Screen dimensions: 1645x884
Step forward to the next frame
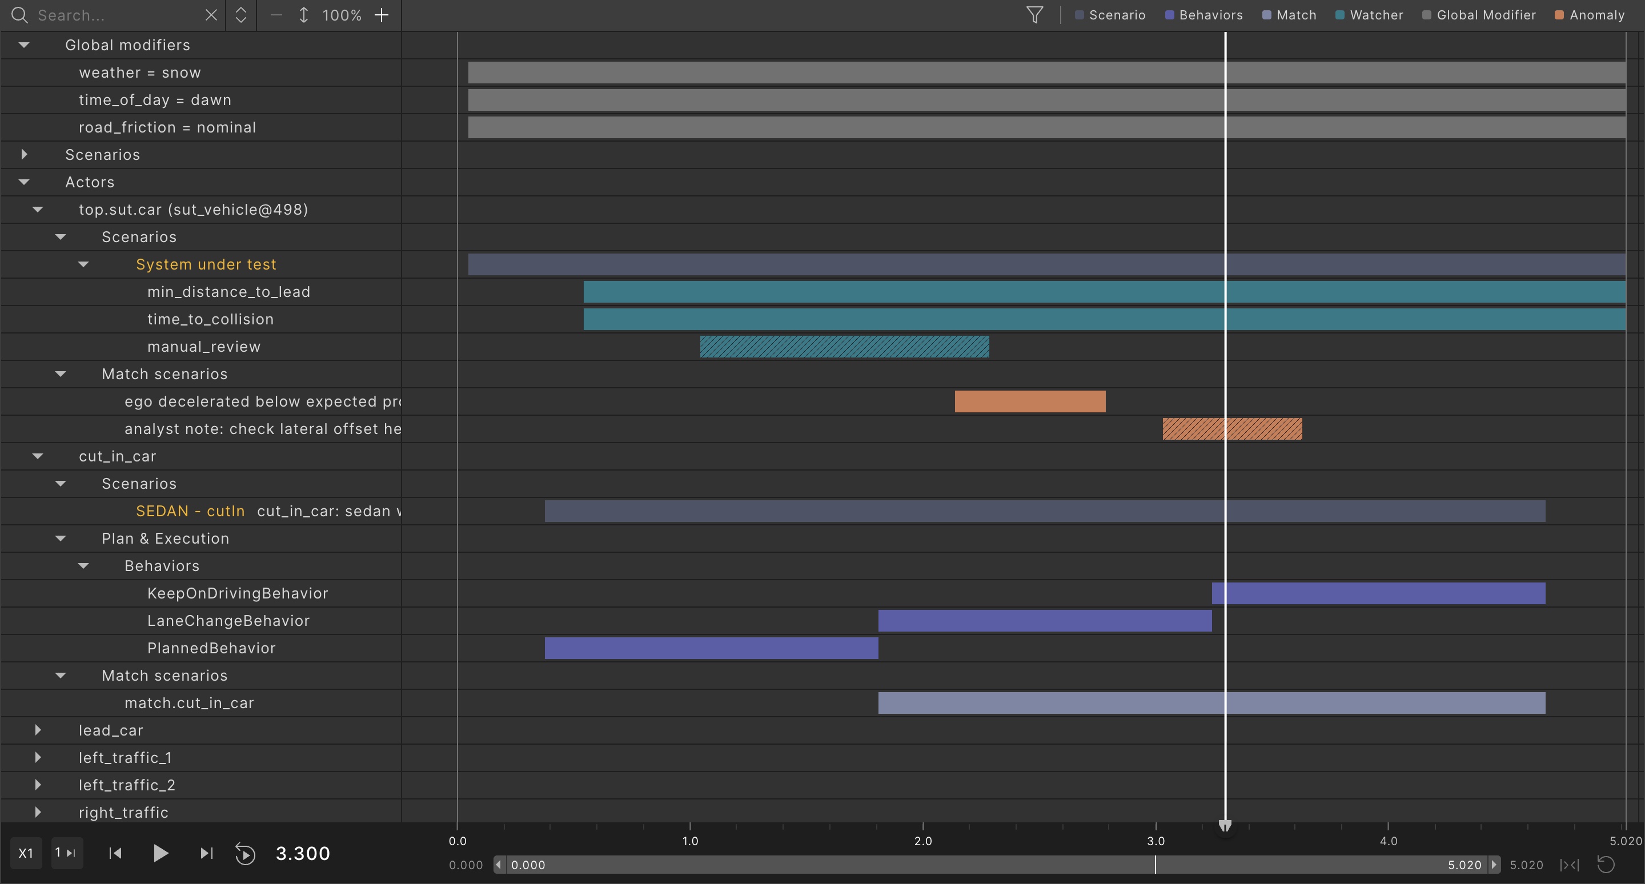[206, 853]
